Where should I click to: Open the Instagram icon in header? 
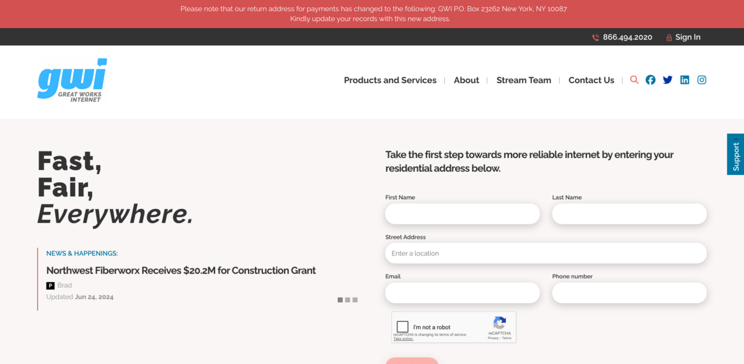tap(702, 80)
